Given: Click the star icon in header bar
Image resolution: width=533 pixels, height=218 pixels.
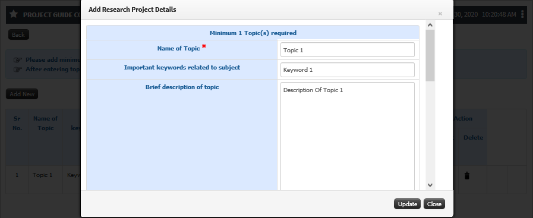Looking at the screenshot, I should (14, 14).
